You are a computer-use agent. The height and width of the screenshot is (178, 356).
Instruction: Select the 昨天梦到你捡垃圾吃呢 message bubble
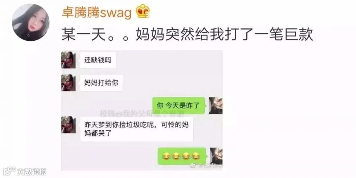click(x=136, y=129)
